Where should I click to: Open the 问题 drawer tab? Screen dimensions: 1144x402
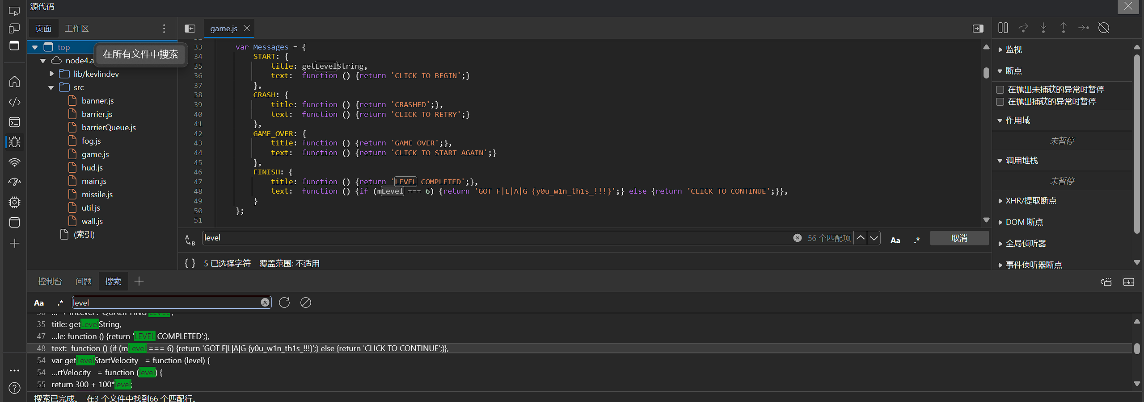[x=84, y=281]
